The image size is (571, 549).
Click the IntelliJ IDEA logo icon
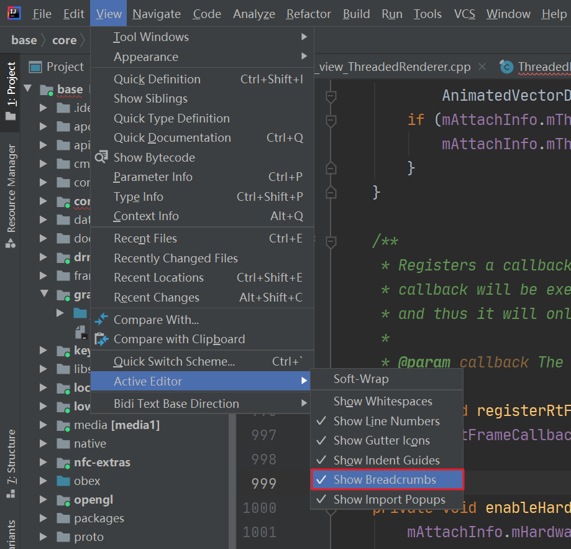(x=13, y=12)
